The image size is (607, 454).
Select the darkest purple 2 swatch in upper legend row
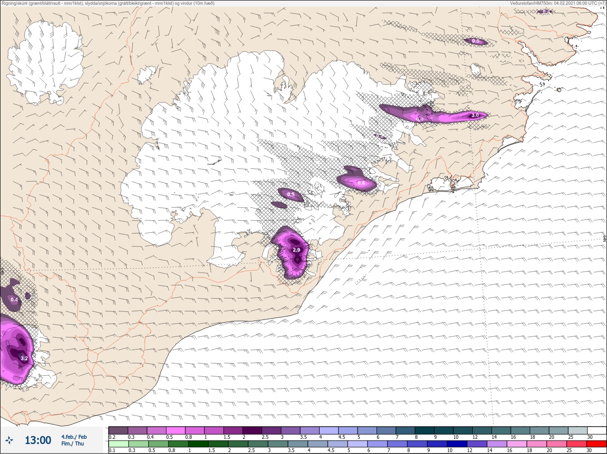(252, 430)
